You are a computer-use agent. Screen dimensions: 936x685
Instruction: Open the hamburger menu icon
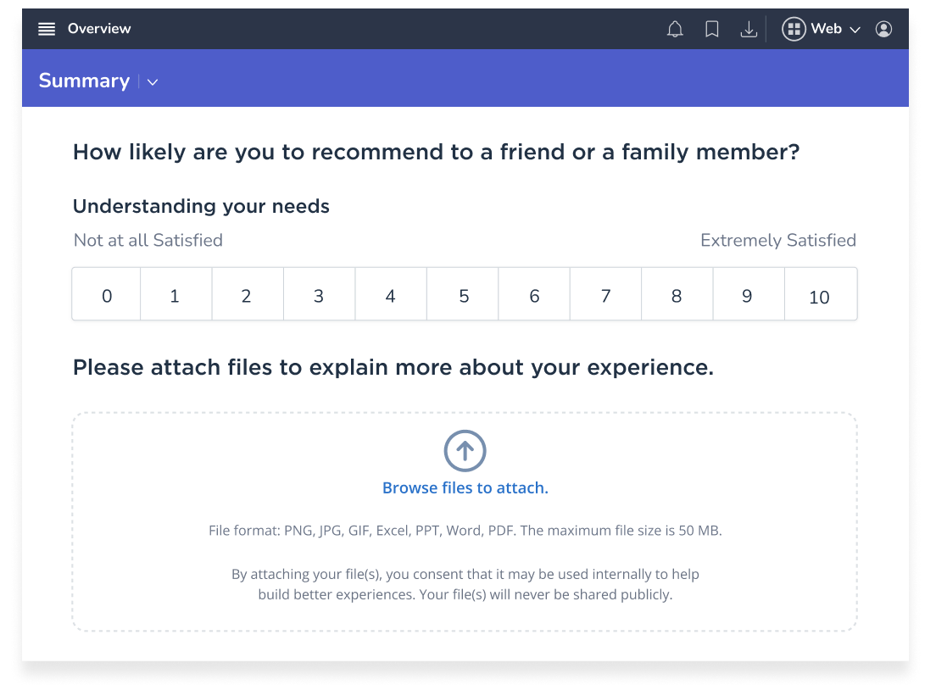point(47,29)
